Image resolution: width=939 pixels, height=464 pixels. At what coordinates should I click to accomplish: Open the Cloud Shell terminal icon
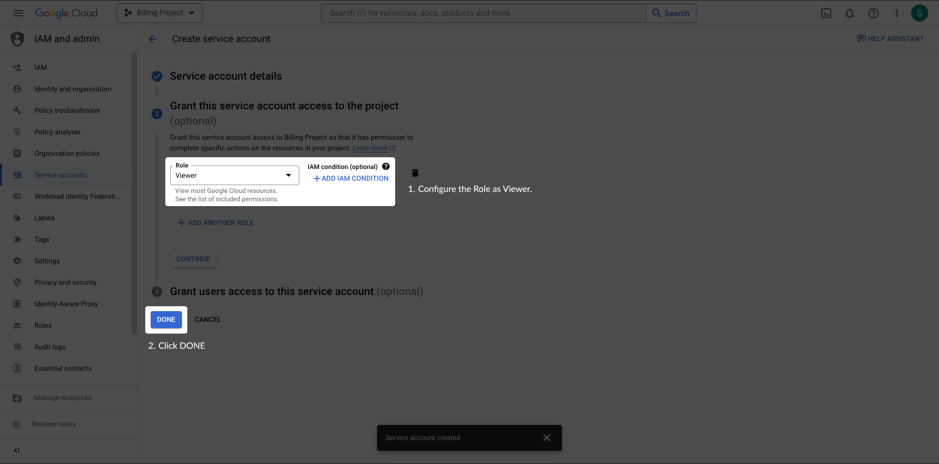tap(826, 13)
